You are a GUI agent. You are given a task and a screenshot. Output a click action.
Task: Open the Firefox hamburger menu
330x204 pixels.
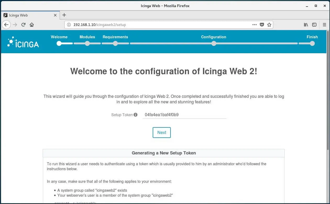coord(324,25)
